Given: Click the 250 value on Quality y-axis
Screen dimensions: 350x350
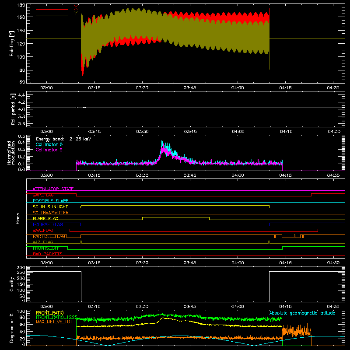Looking at the screenshot, I should pyautogui.click(x=21, y=273).
